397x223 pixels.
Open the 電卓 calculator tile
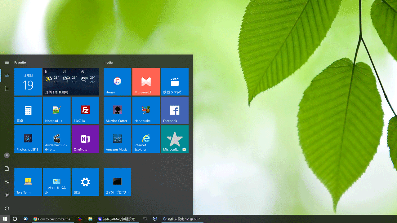click(x=28, y=110)
